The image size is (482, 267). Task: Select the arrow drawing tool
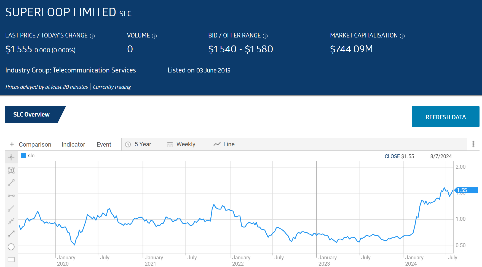click(x=11, y=234)
